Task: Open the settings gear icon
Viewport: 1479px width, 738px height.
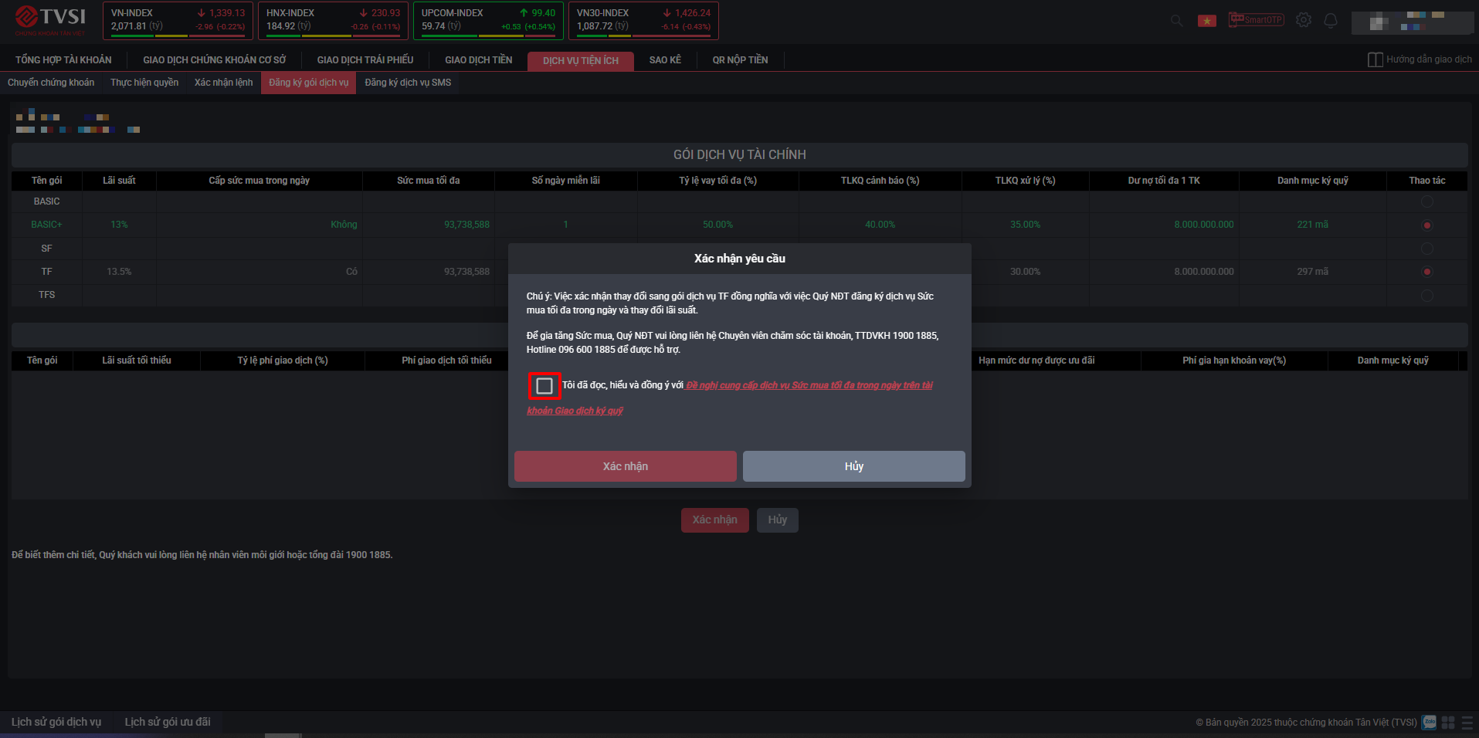Action: click(x=1304, y=20)
